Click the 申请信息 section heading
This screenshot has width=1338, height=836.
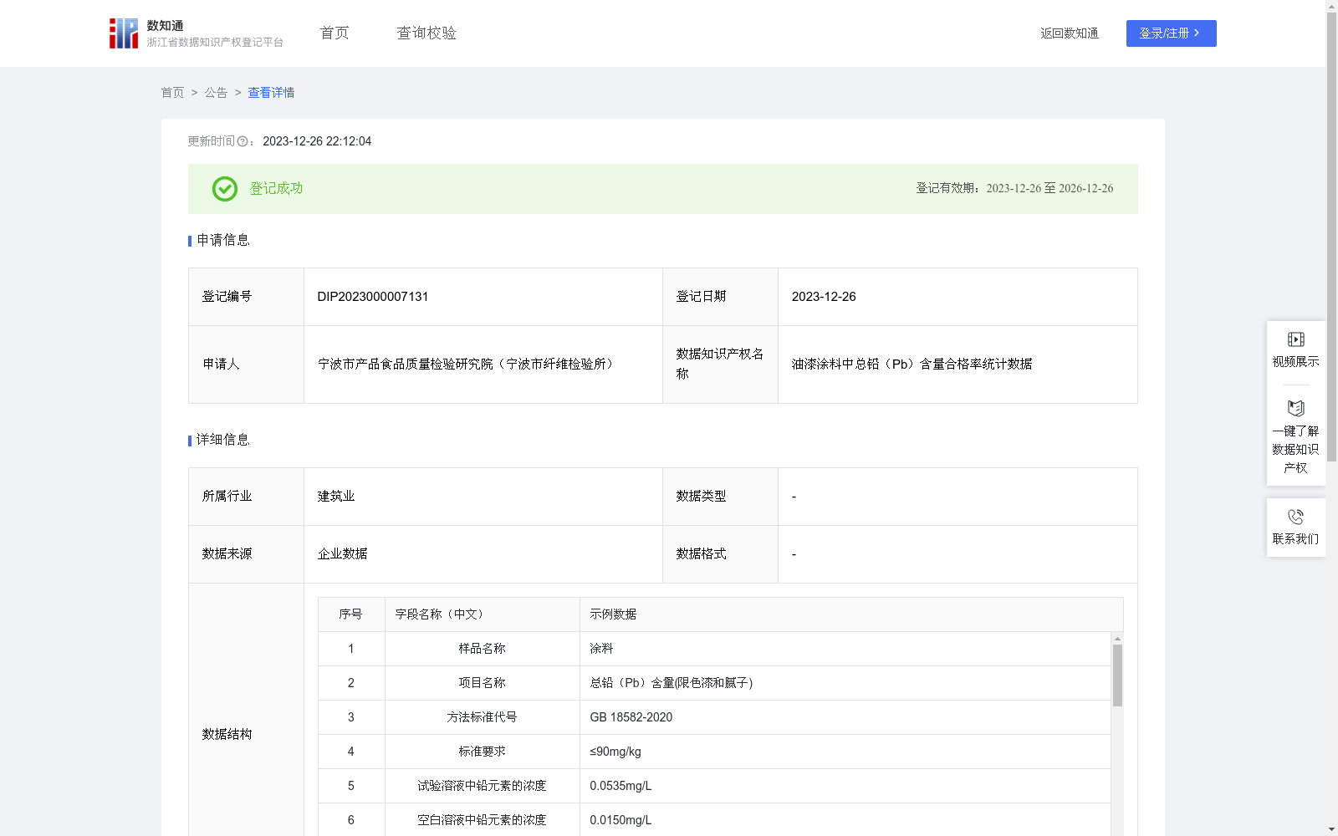(x=223, y=241)
